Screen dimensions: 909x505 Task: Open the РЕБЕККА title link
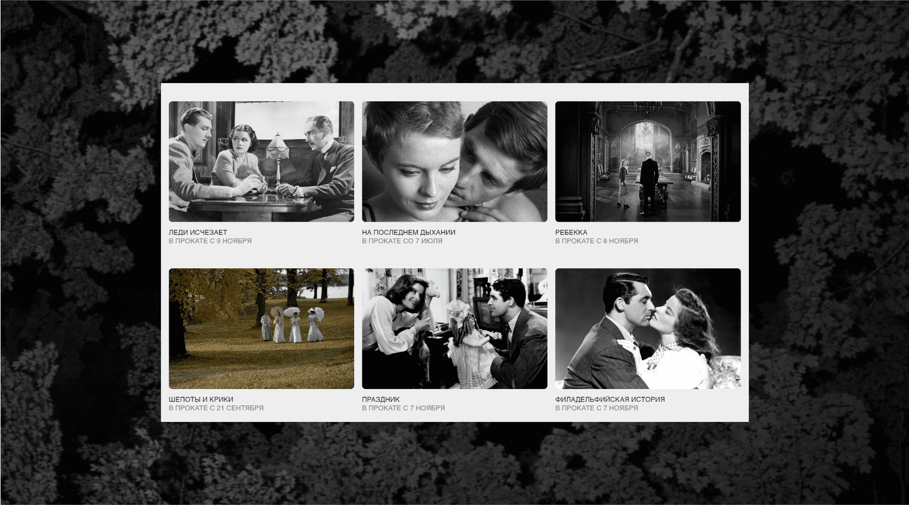click(571, 232)
